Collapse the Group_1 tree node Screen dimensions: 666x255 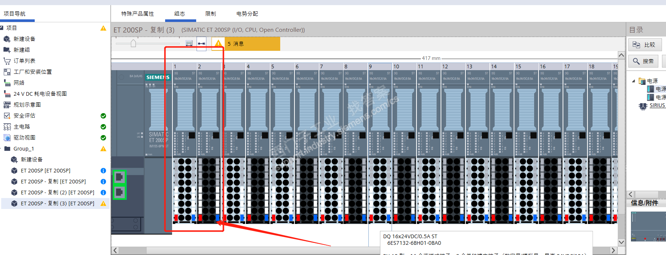1,148
